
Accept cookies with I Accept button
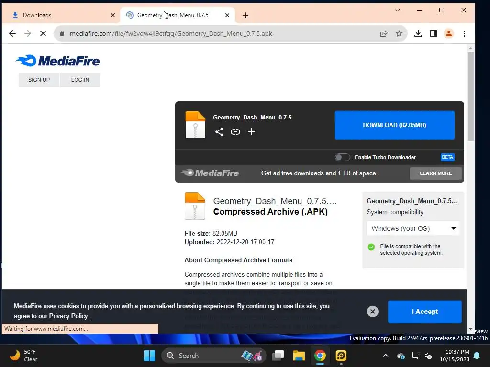coord(425,312)
